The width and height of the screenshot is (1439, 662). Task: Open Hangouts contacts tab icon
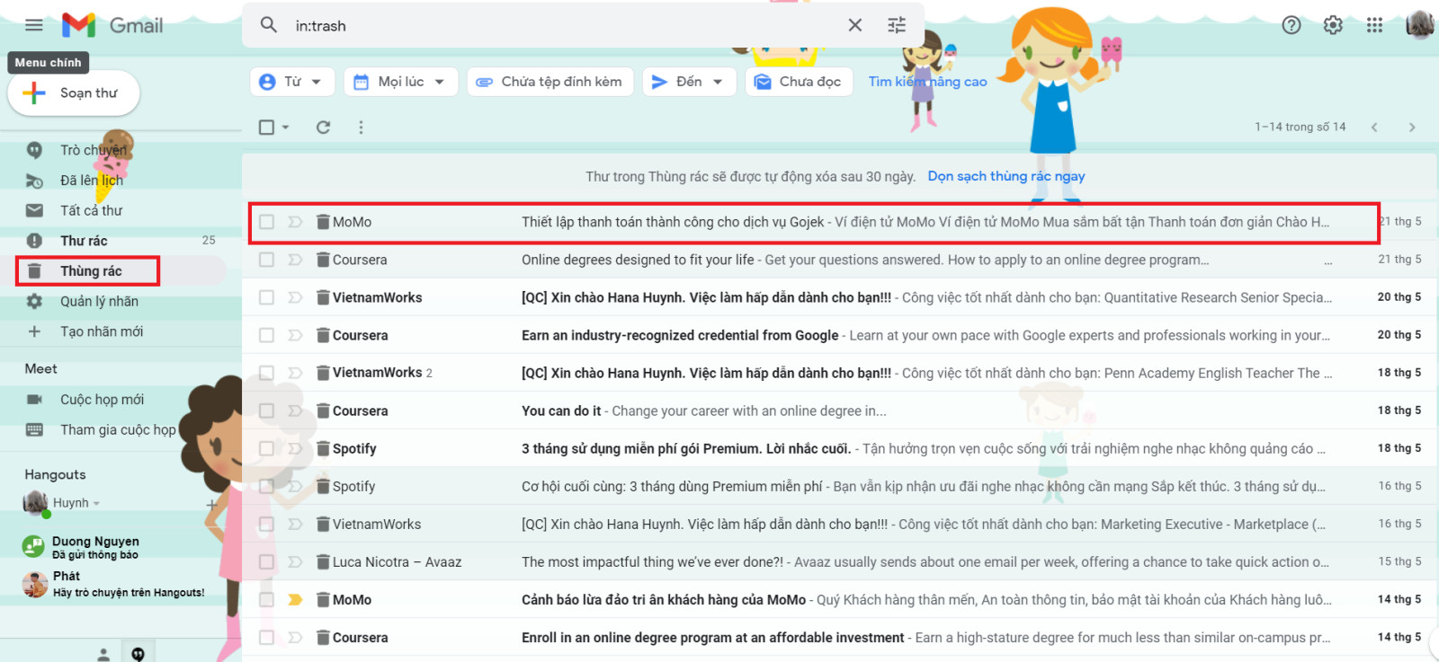[x=103, y=654]
